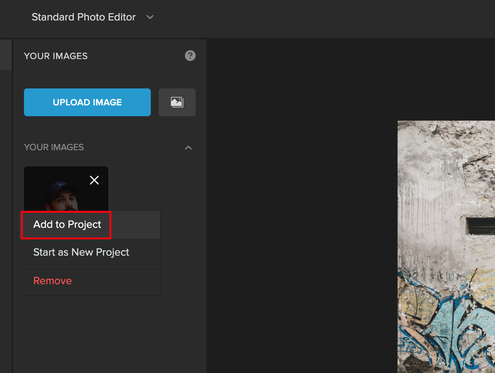Open the Standard Photo Editor mode dropdown
495x373 pixels.
pyautogui.click(x=150, y=17)
